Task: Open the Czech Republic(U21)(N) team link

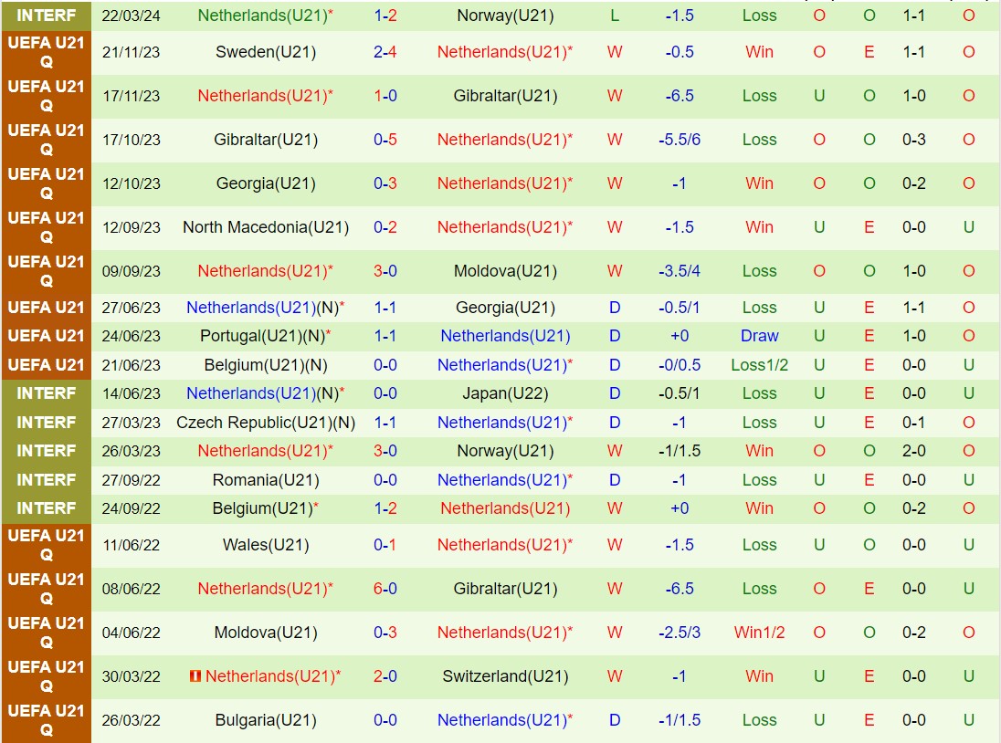Action: point(266,423)
